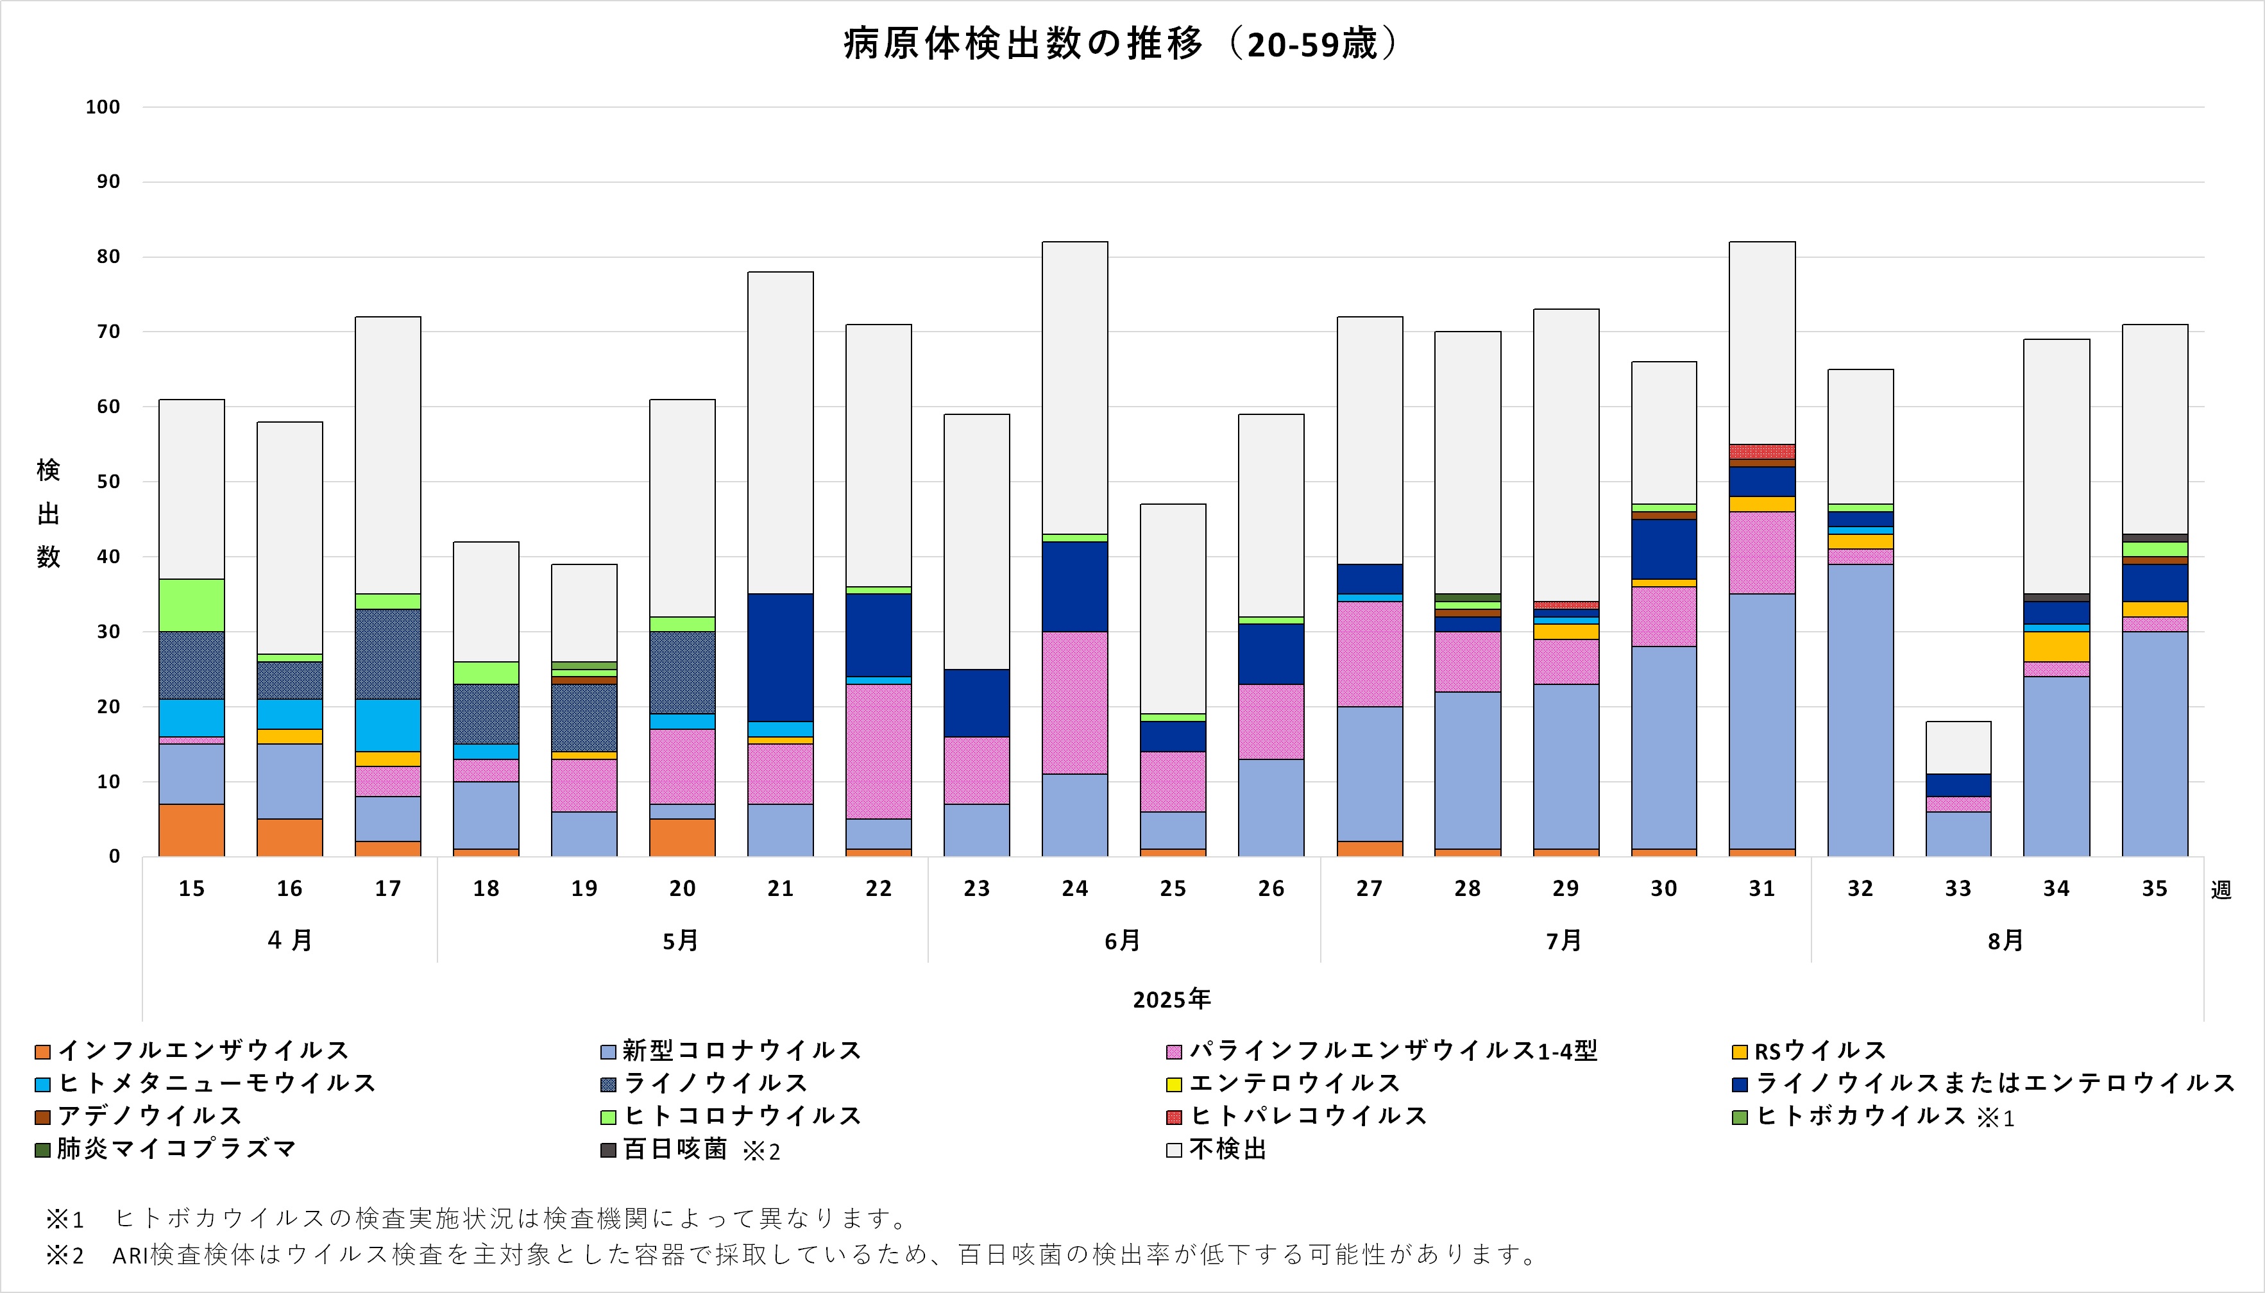This screenshot has width=2265, height=1293.
Task: Click the vertical 検出数 axis title
Action: 48,513
